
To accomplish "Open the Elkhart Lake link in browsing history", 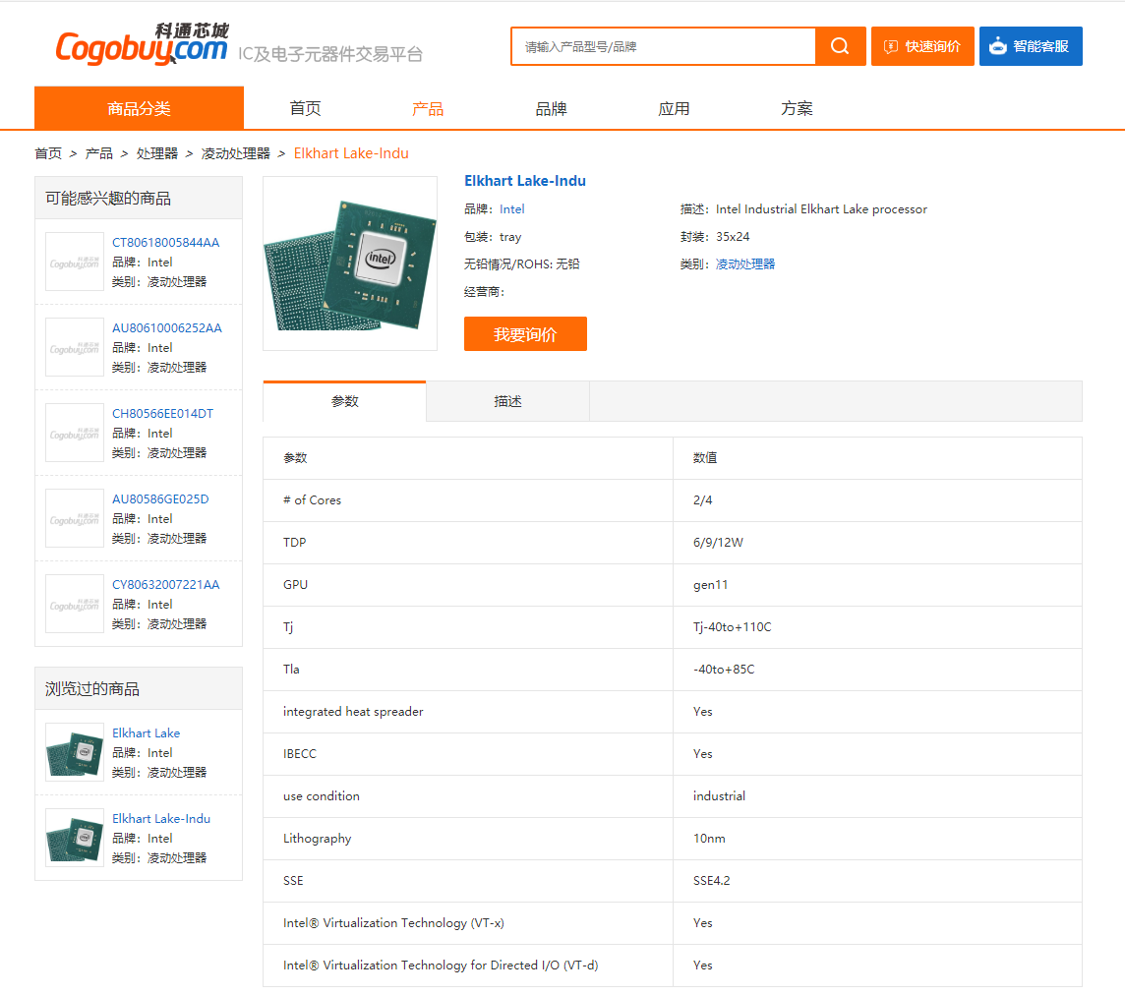I will (146, 733).
